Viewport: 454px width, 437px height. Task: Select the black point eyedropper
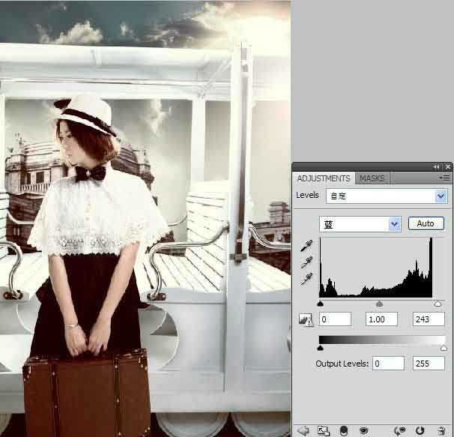coord(306,245)
